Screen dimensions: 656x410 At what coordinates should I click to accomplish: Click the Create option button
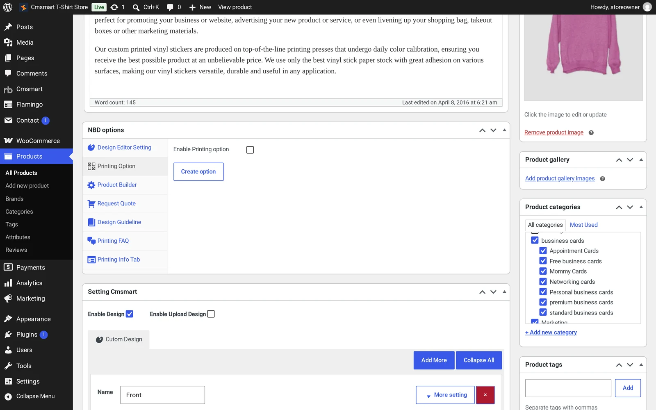pyautogui.click(x=198, y=172)
